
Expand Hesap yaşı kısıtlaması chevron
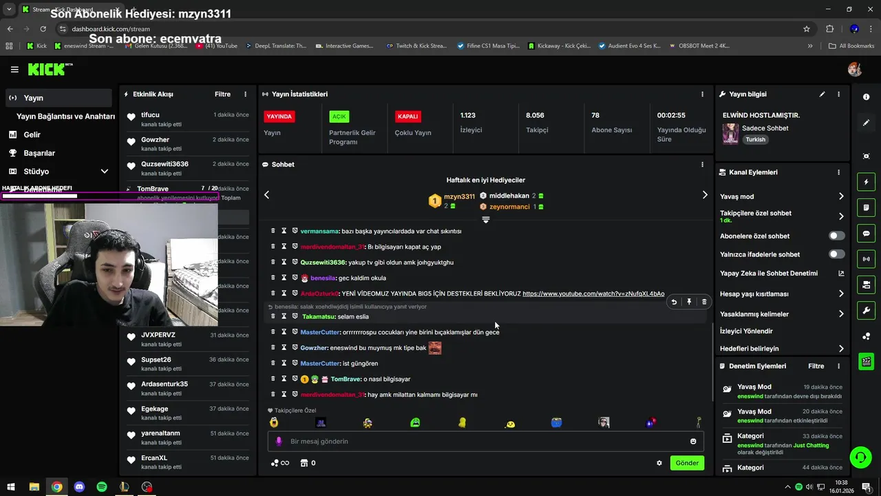841,293
